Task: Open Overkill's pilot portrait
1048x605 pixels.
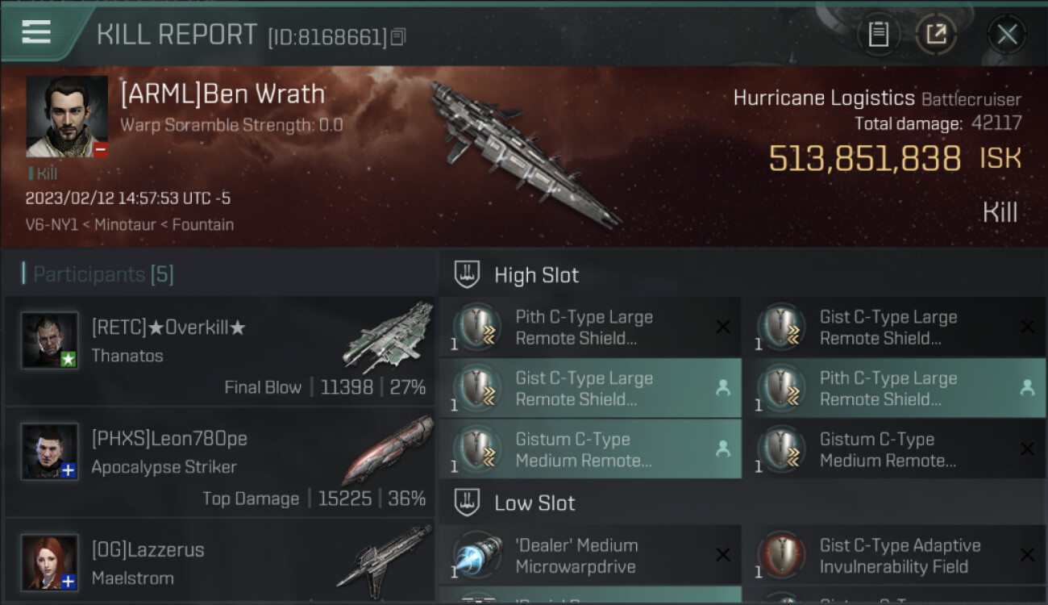Action: [x=50, y=340]
